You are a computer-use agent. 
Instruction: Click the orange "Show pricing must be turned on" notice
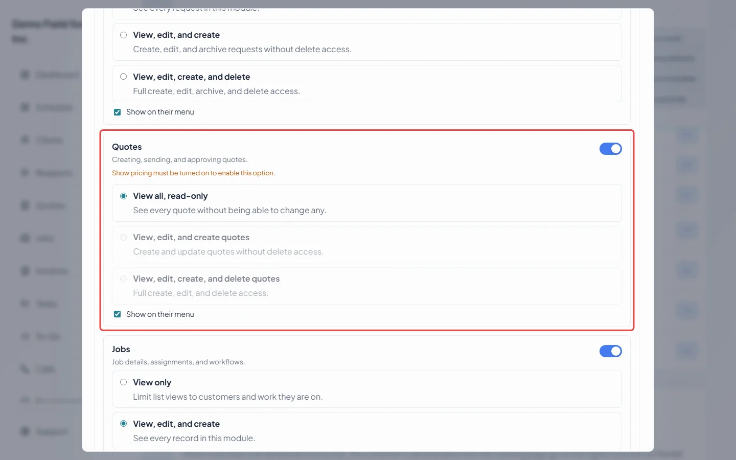(193, 173)
